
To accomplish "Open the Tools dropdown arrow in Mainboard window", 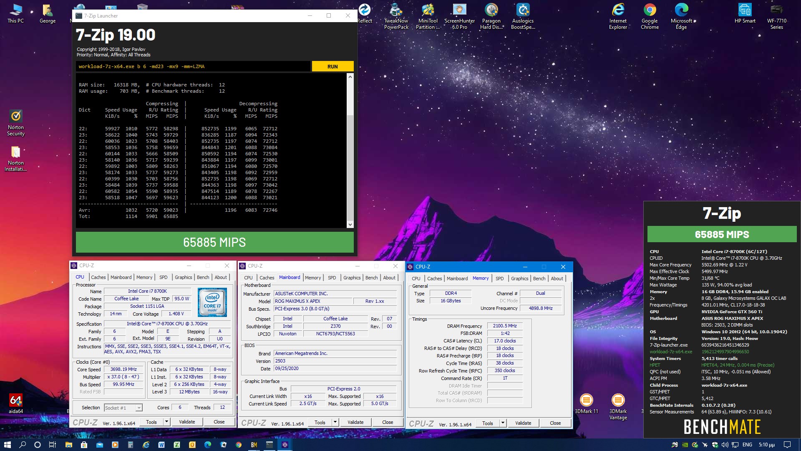I will [x=335, y=422].
